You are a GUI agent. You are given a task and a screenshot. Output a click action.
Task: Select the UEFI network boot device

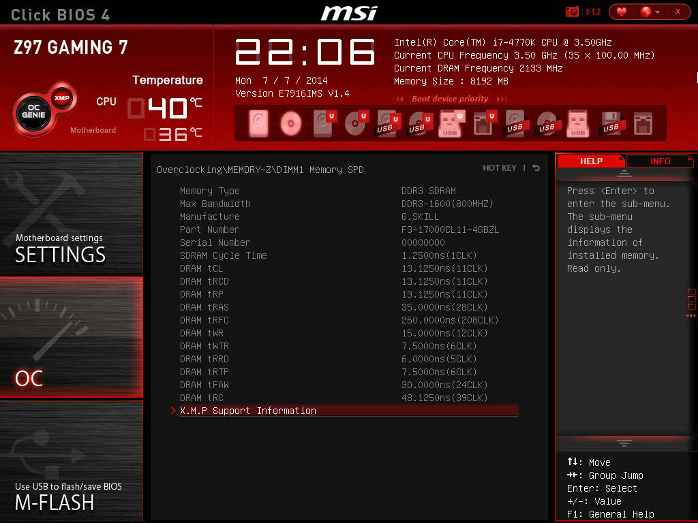pyautogui.click(x=485, y=123)
